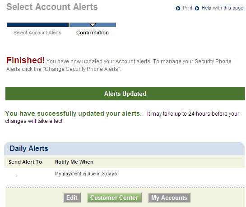Click the Help arrow icon
The height and width of the screenshot is (207, 246).
tap(197, 8)
